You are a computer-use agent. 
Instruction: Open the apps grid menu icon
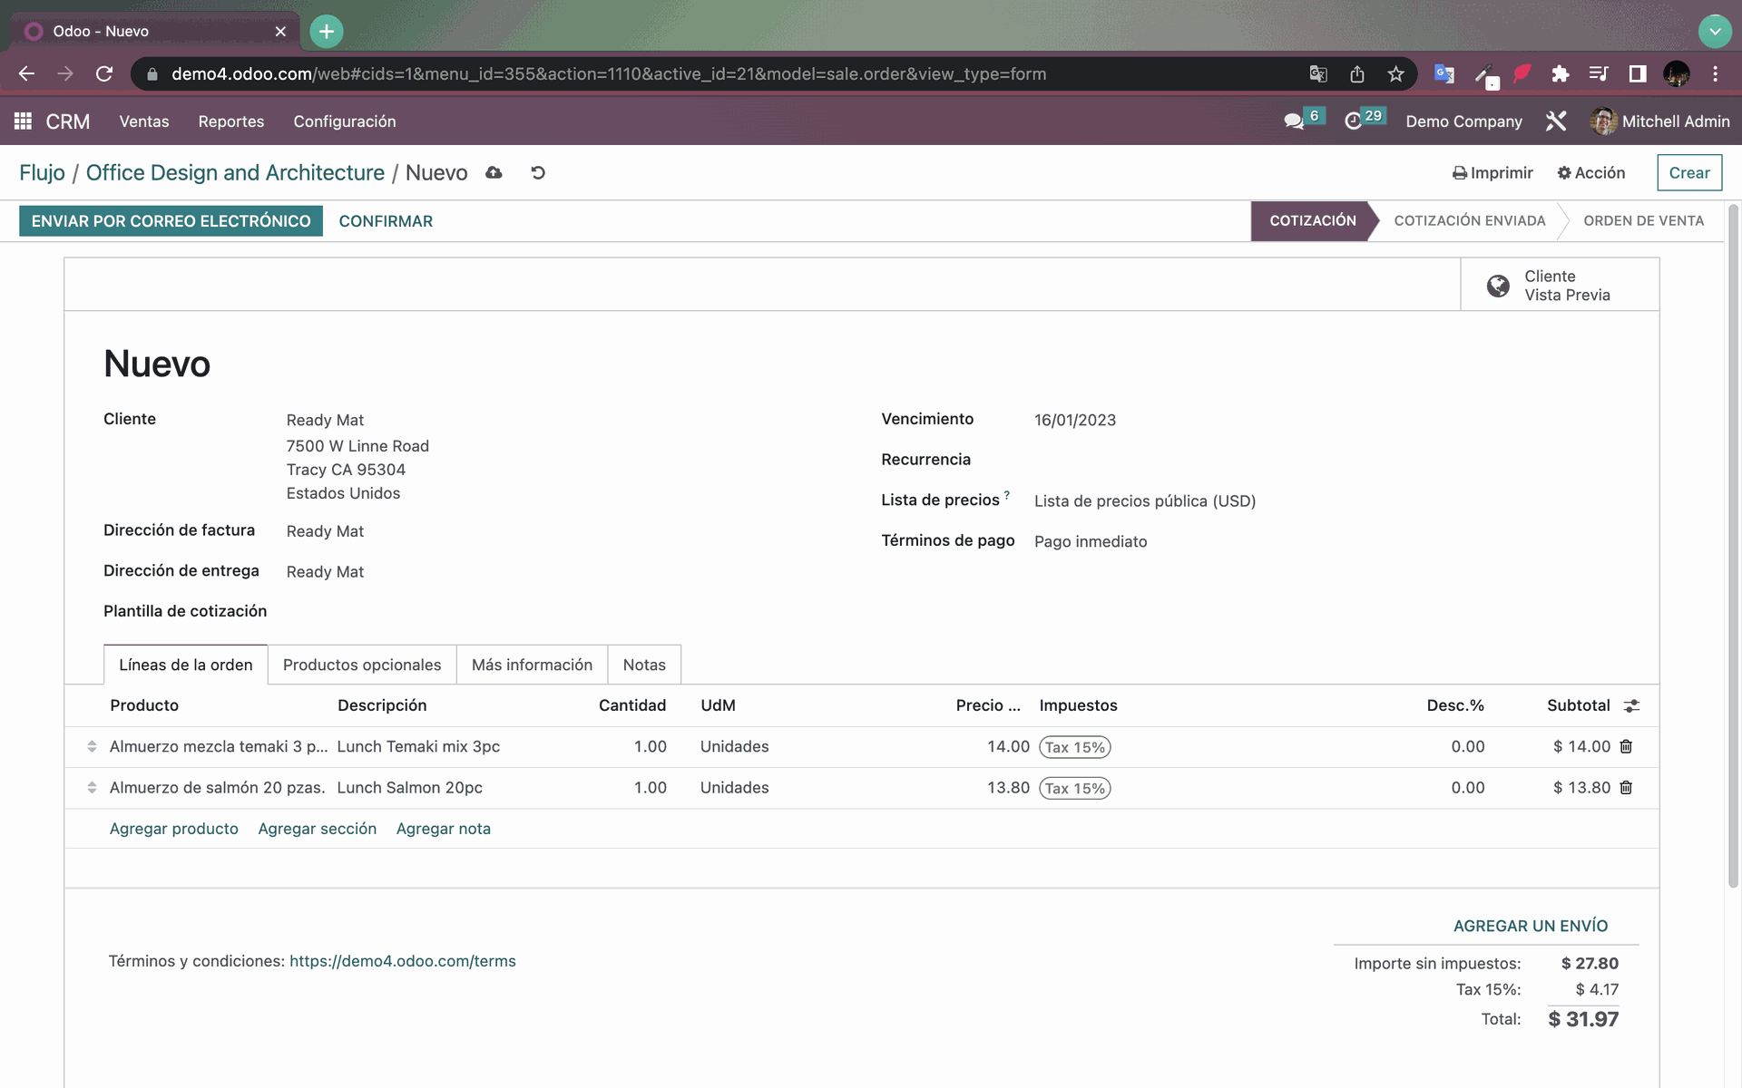coord(24,121)
